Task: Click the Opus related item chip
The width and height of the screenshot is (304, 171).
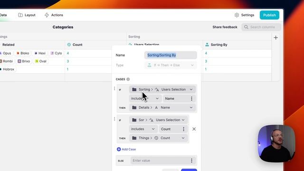Action: (6, 53)
